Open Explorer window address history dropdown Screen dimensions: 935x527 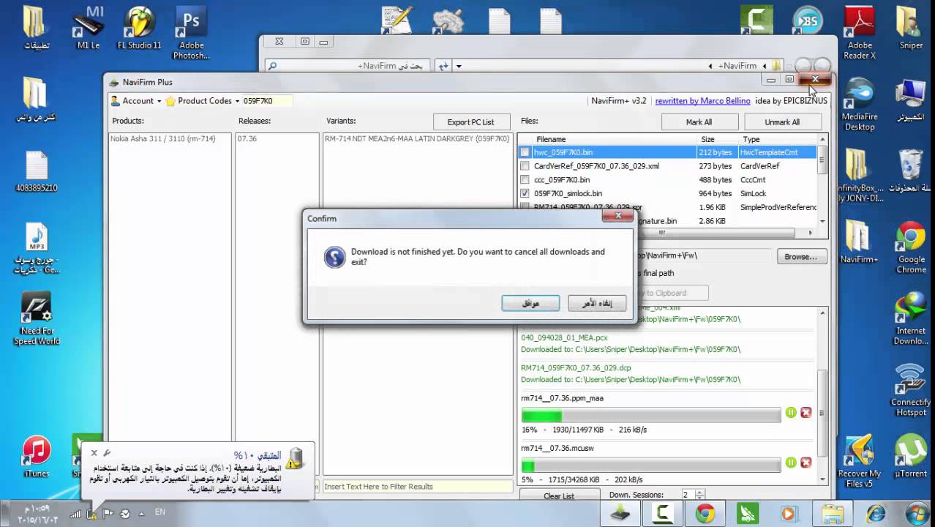pos(459,66)
